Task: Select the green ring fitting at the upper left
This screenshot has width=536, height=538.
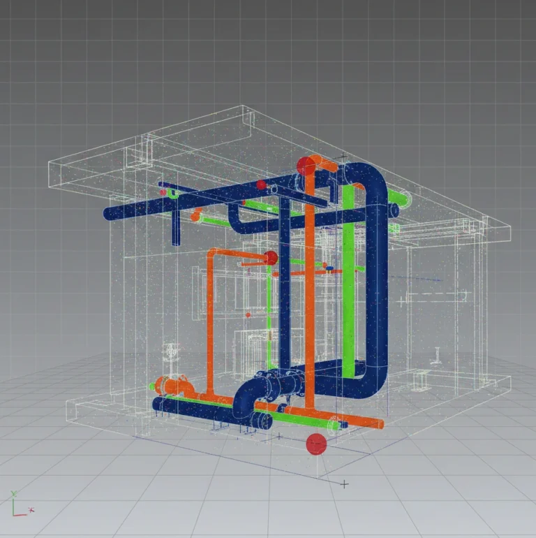Action: (x=172, y=193)
